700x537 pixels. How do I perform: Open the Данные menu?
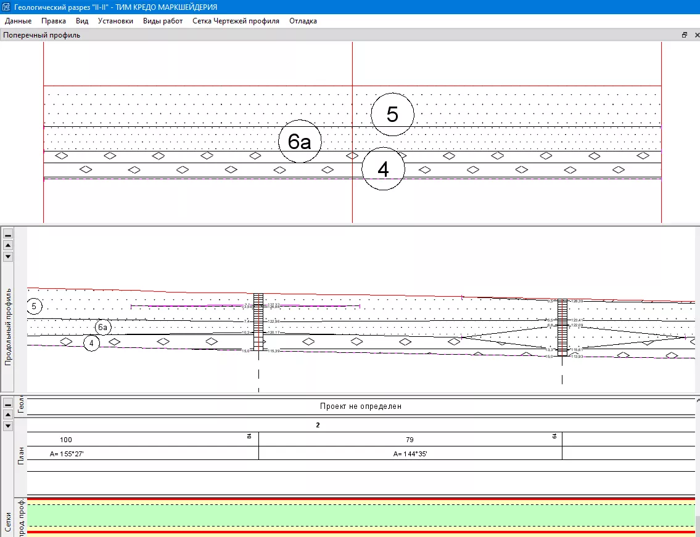(x=18, y=21)
